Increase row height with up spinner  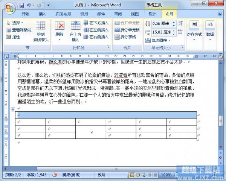[174, 22]
